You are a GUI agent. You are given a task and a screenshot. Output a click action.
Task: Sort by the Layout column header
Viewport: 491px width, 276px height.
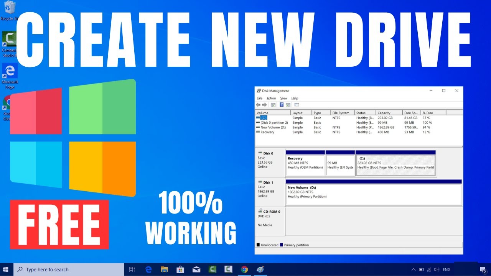pyautogui.click(x=301, y=113)
